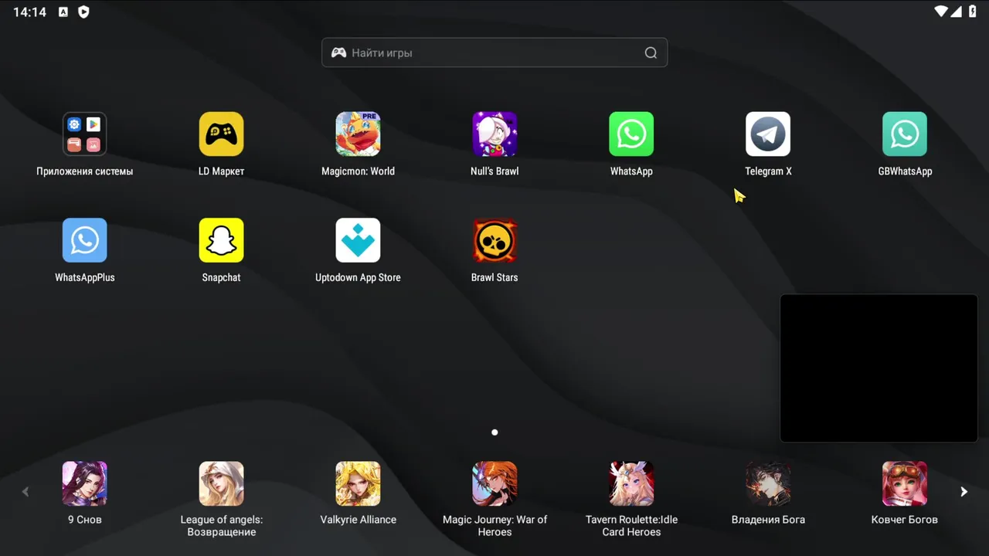The image size is (989, 556).
Task: Click the black floating video window
Action: tap(879, 368)
